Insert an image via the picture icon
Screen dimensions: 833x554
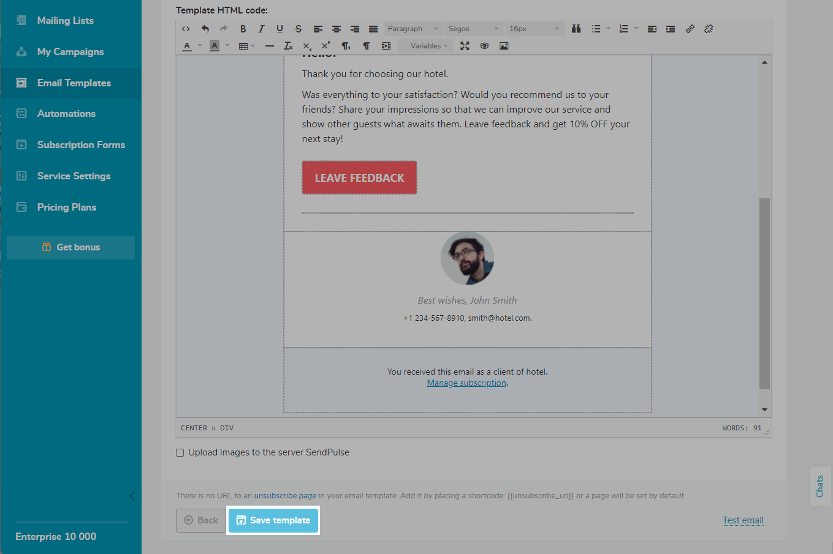504,46
